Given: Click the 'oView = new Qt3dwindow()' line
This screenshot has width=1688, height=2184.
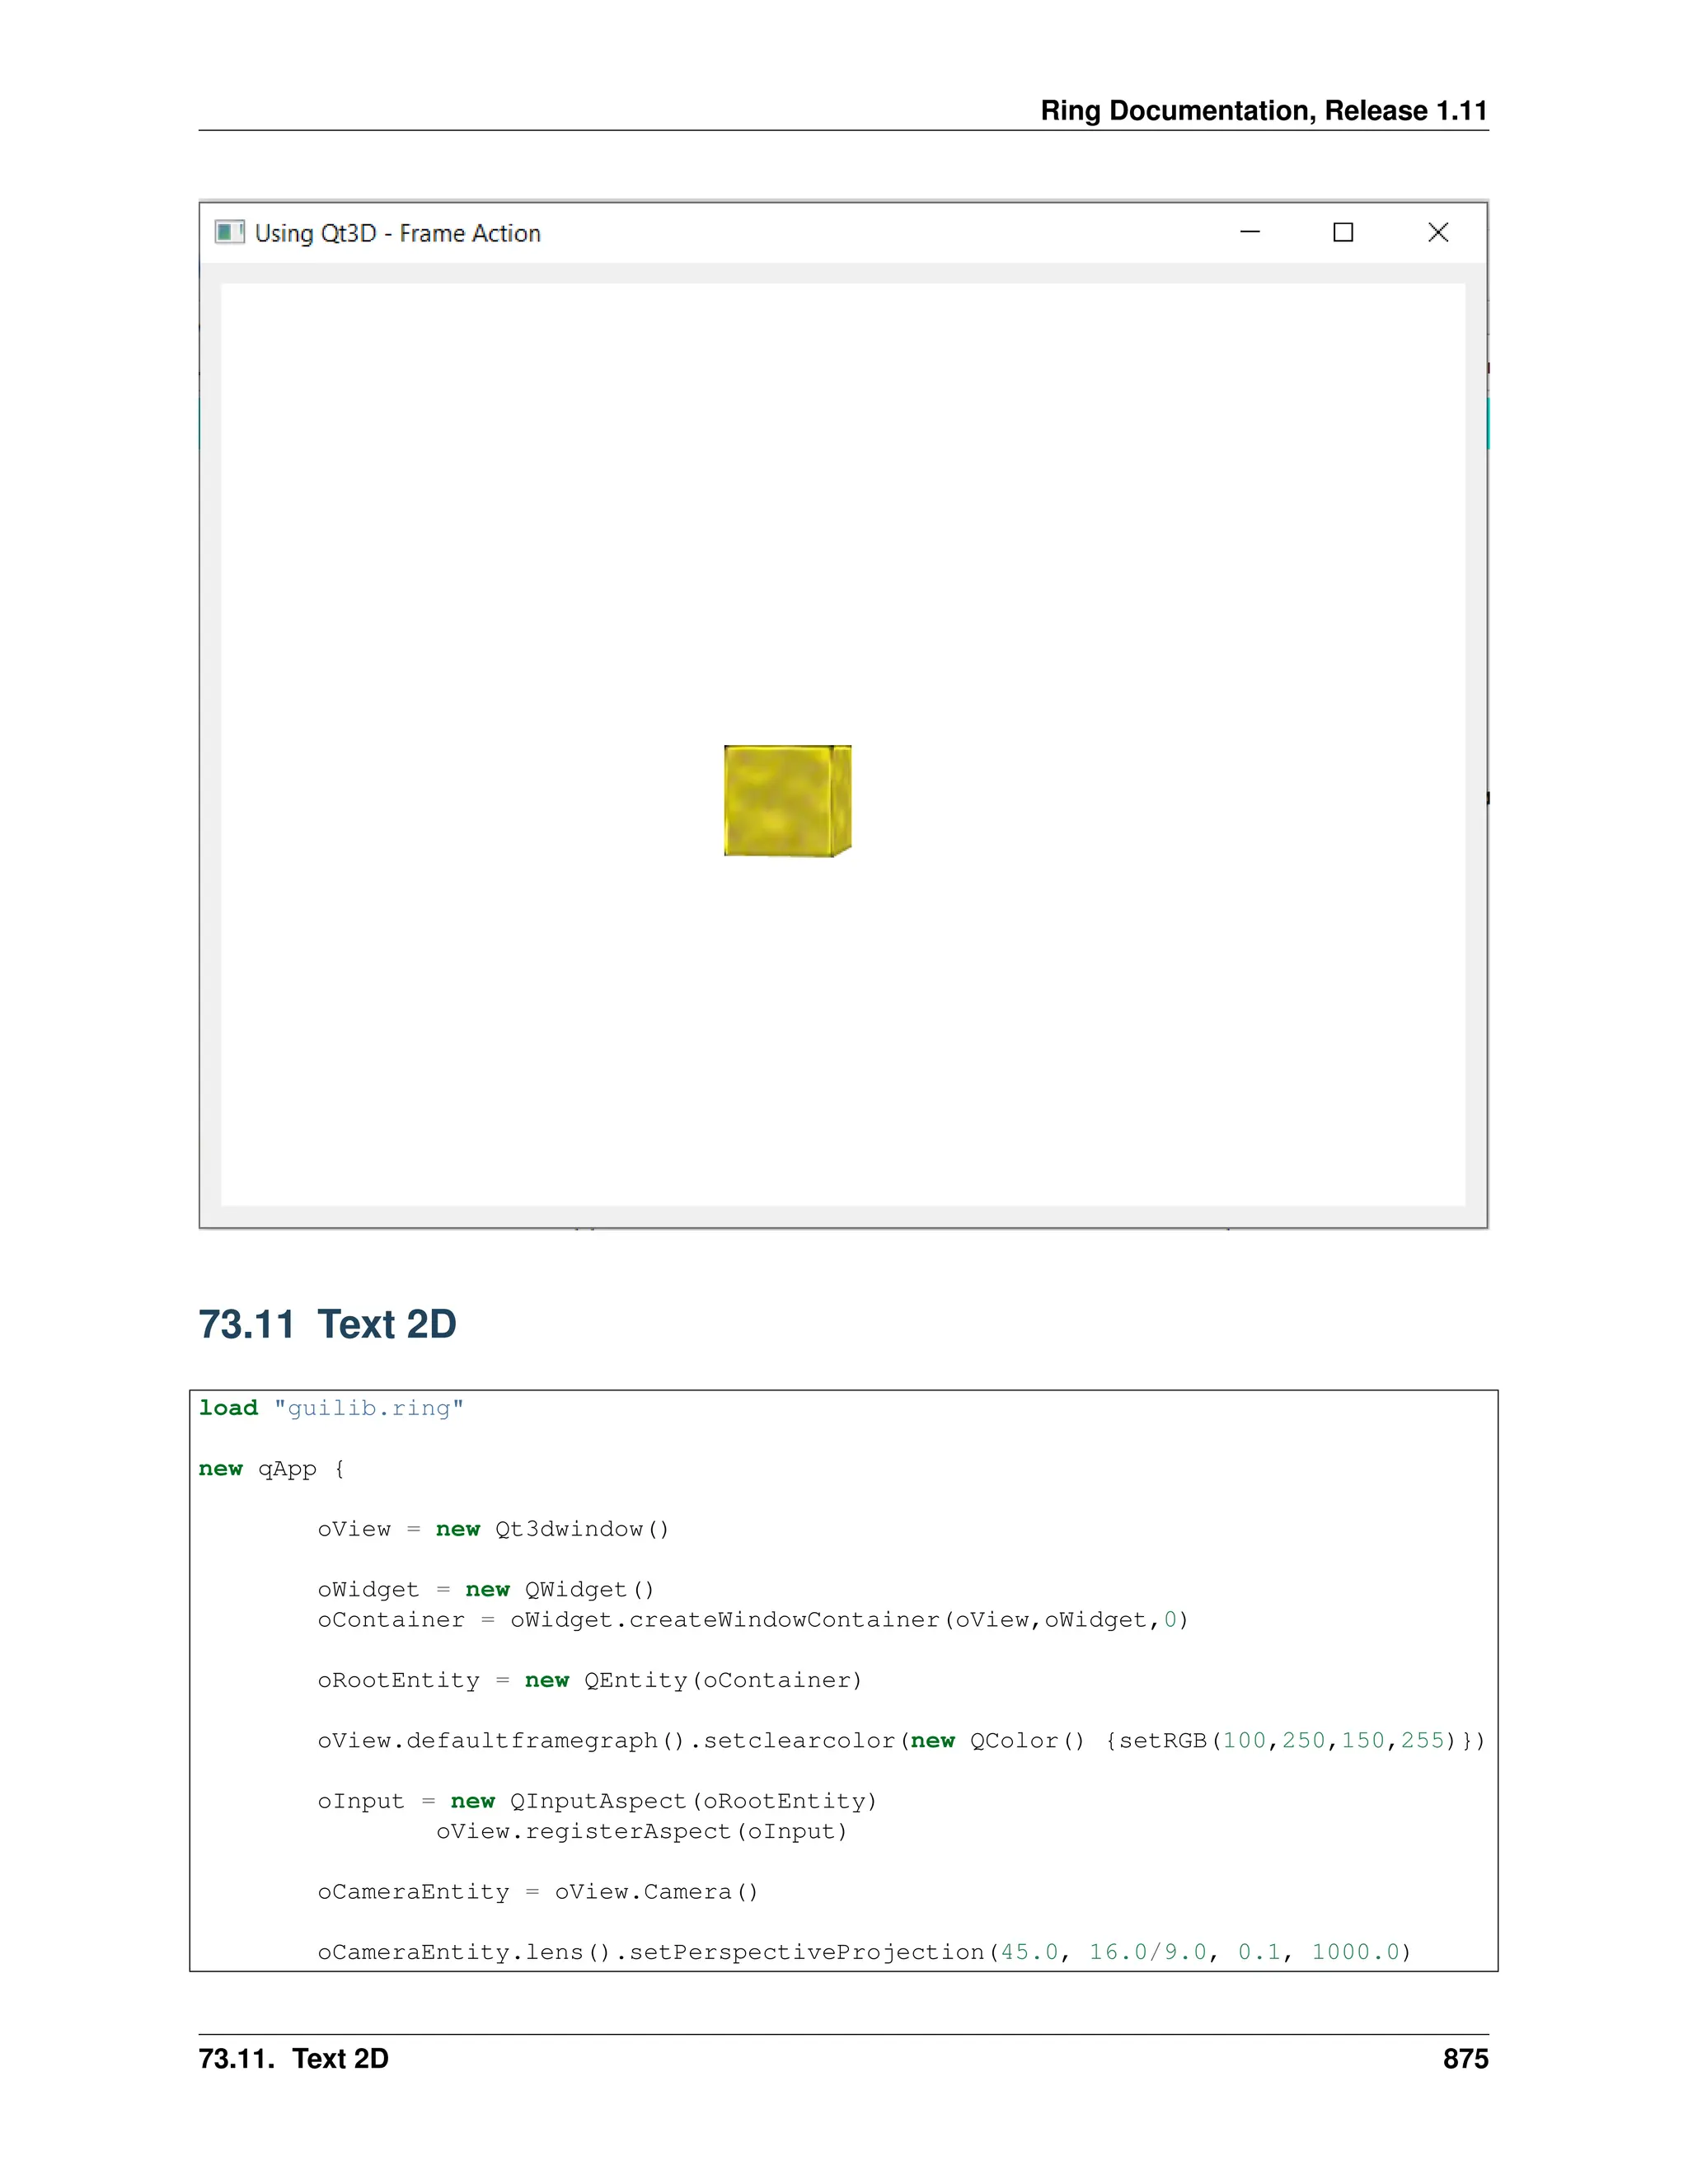Looking at the screenshot, I should point(493,1529).
